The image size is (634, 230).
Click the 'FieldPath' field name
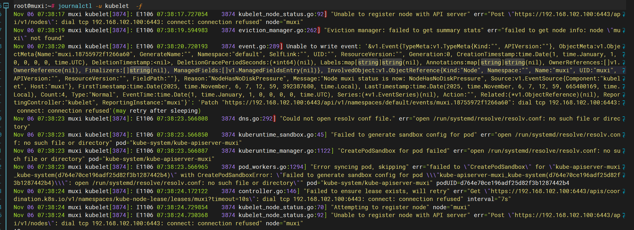pyautogui.click(x=148, y=79)
